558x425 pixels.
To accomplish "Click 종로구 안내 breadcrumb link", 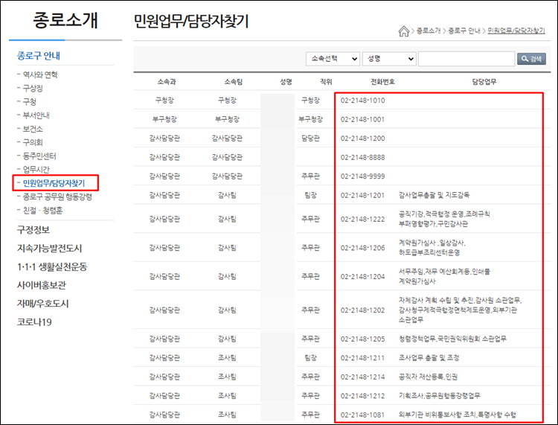I will (x=464, y=31).
